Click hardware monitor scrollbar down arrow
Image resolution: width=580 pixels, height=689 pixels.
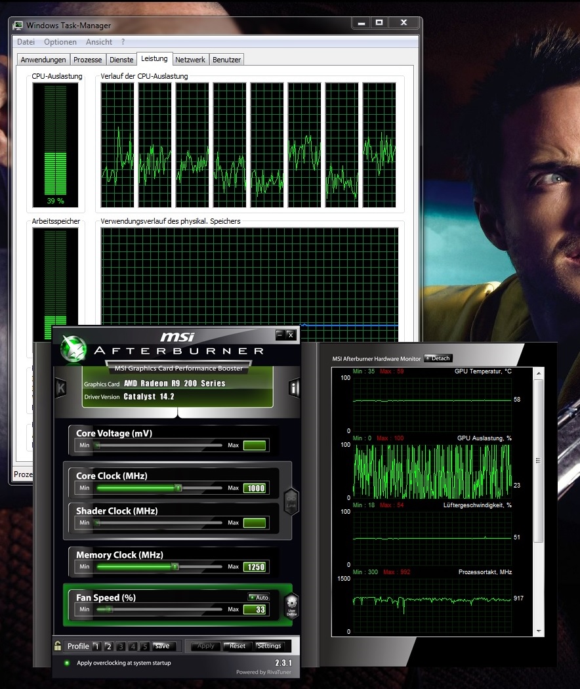(539, 631)
